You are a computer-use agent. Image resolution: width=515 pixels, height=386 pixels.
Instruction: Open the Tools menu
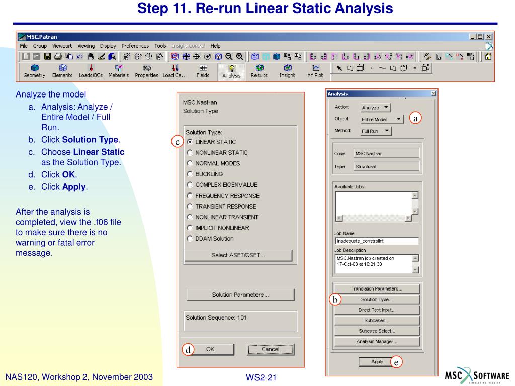pos(160,46)
